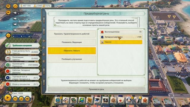Image resolution: width=190 pixels, height=107 pixels.
Task: Open the round envelope messages button
Action: (8, 12)
